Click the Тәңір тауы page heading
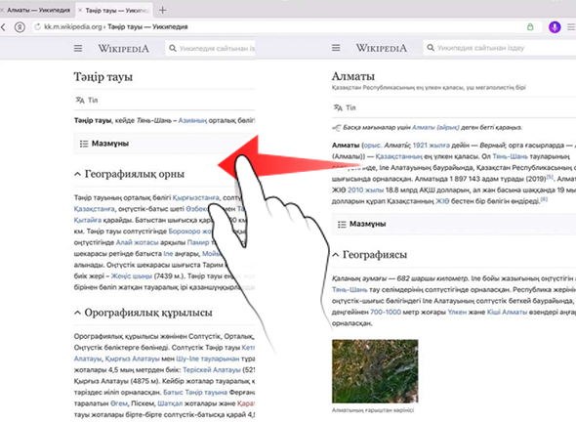 103,77
